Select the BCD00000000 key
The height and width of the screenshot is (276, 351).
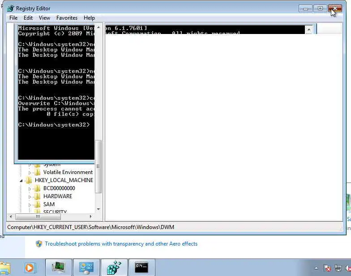click(59, 188)
